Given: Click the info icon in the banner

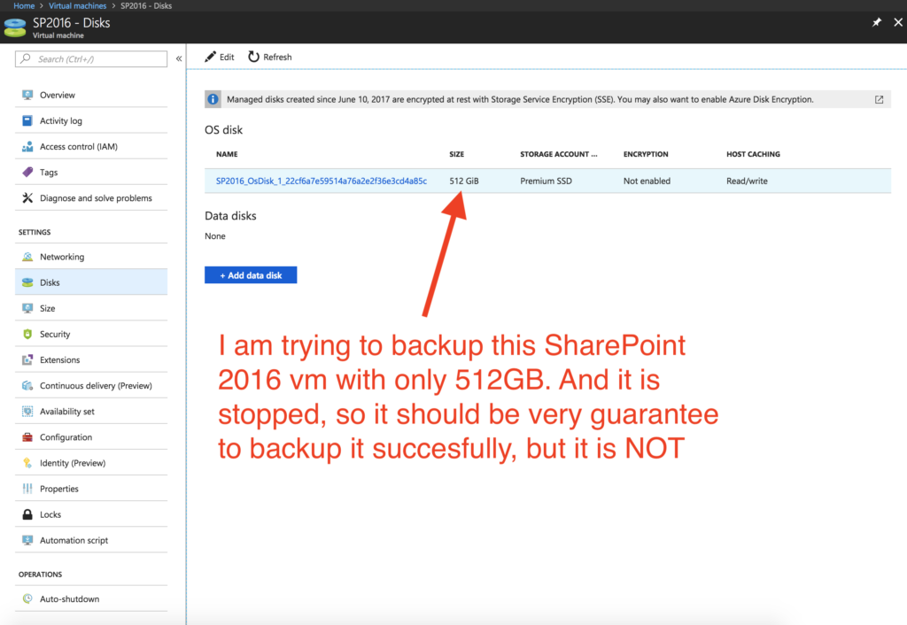Looking at the screenshot, I should (x=213, y=99).
